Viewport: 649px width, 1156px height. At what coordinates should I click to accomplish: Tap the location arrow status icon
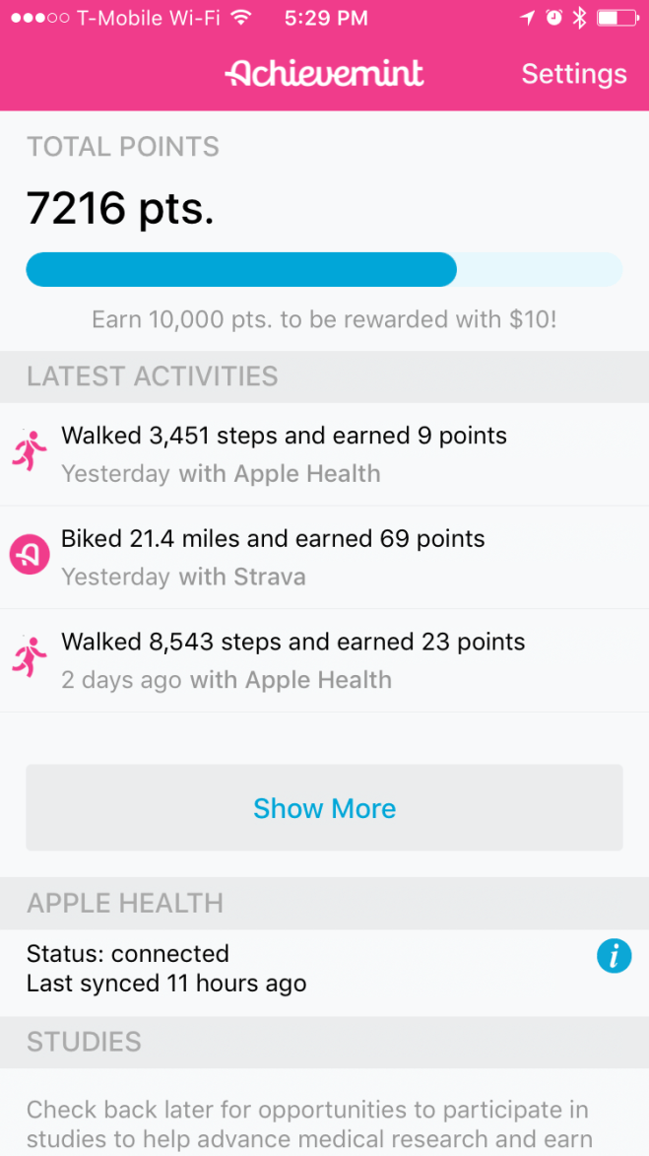point(530,19)
